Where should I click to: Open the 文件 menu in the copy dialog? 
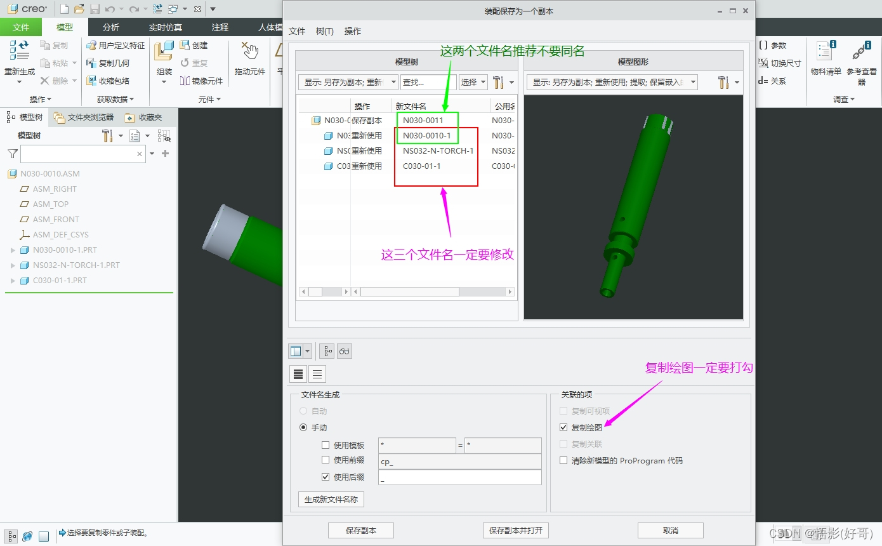(x=296, y=30)
